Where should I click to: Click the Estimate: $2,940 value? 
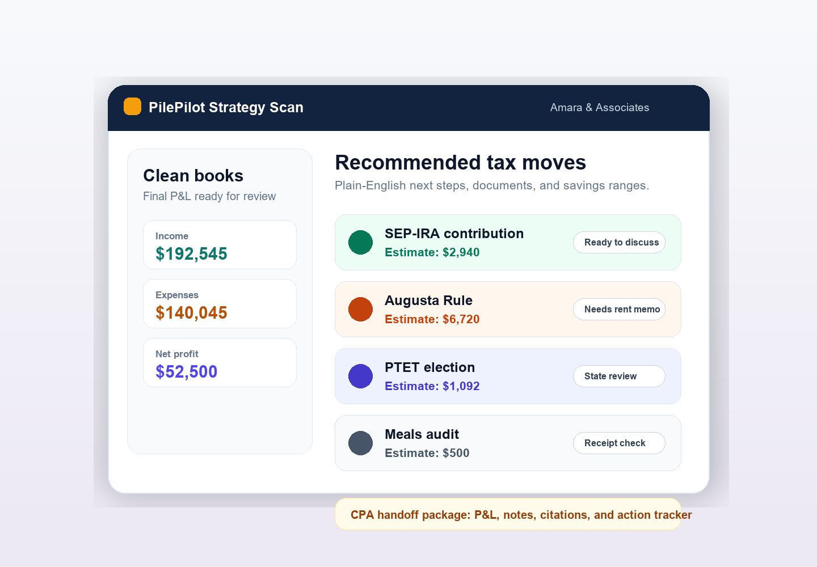point(432,252)
